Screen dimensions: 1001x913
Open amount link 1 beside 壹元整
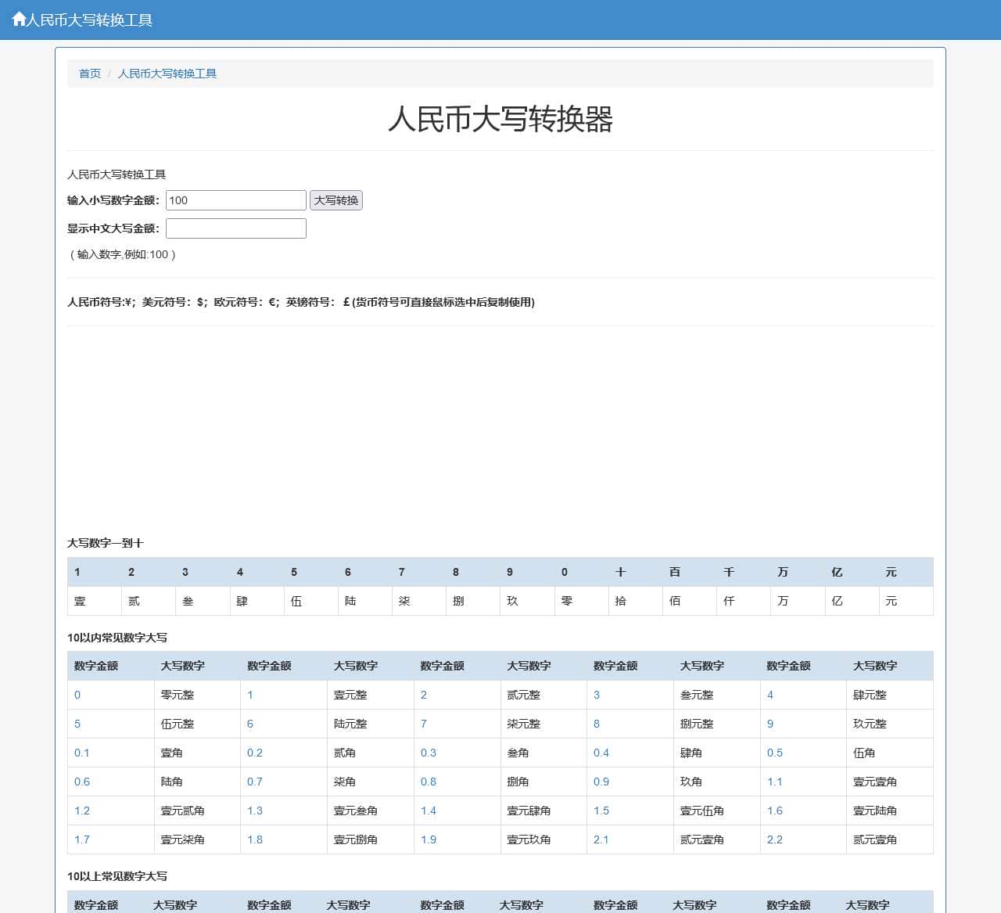(250, 695)
